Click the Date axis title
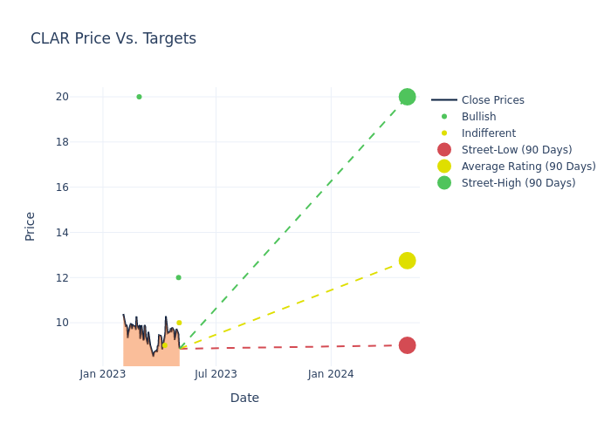This screenshot has height=436, width=611. (244, 398)
